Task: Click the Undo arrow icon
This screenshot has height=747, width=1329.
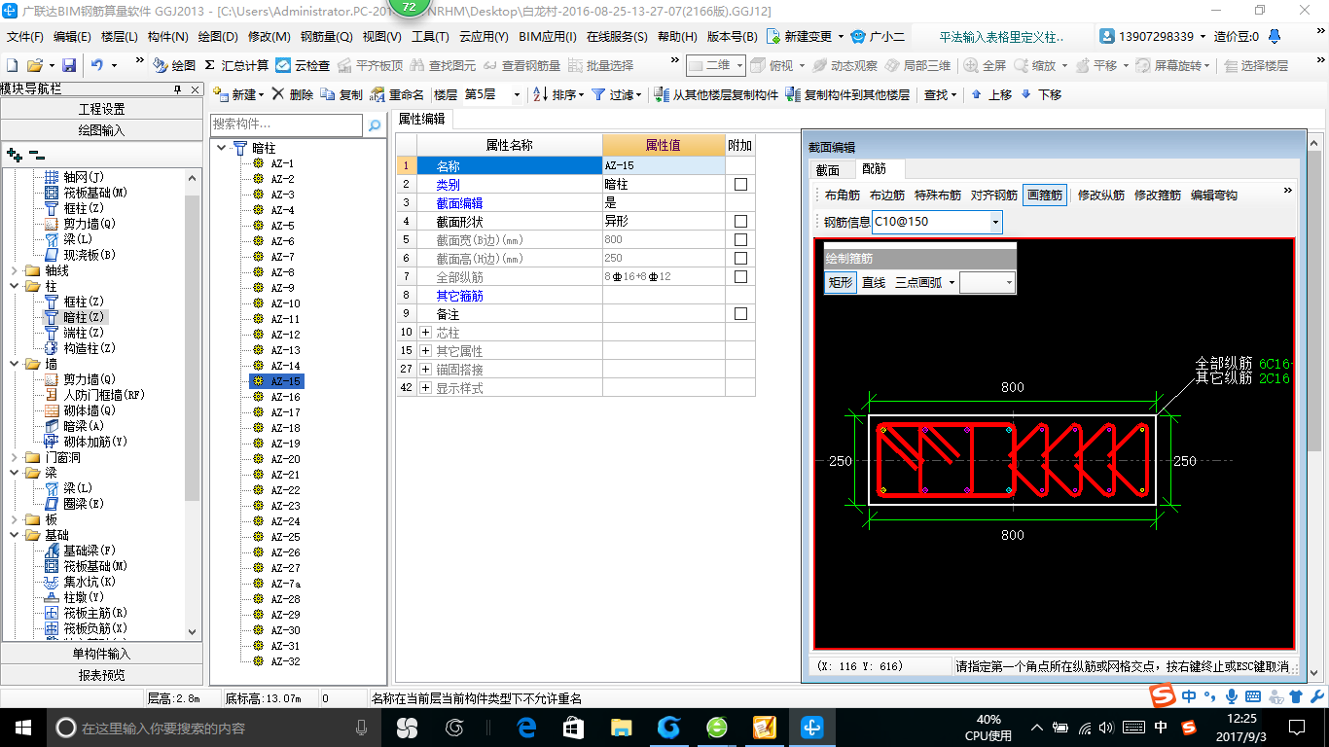Action: tap(96, 65)
